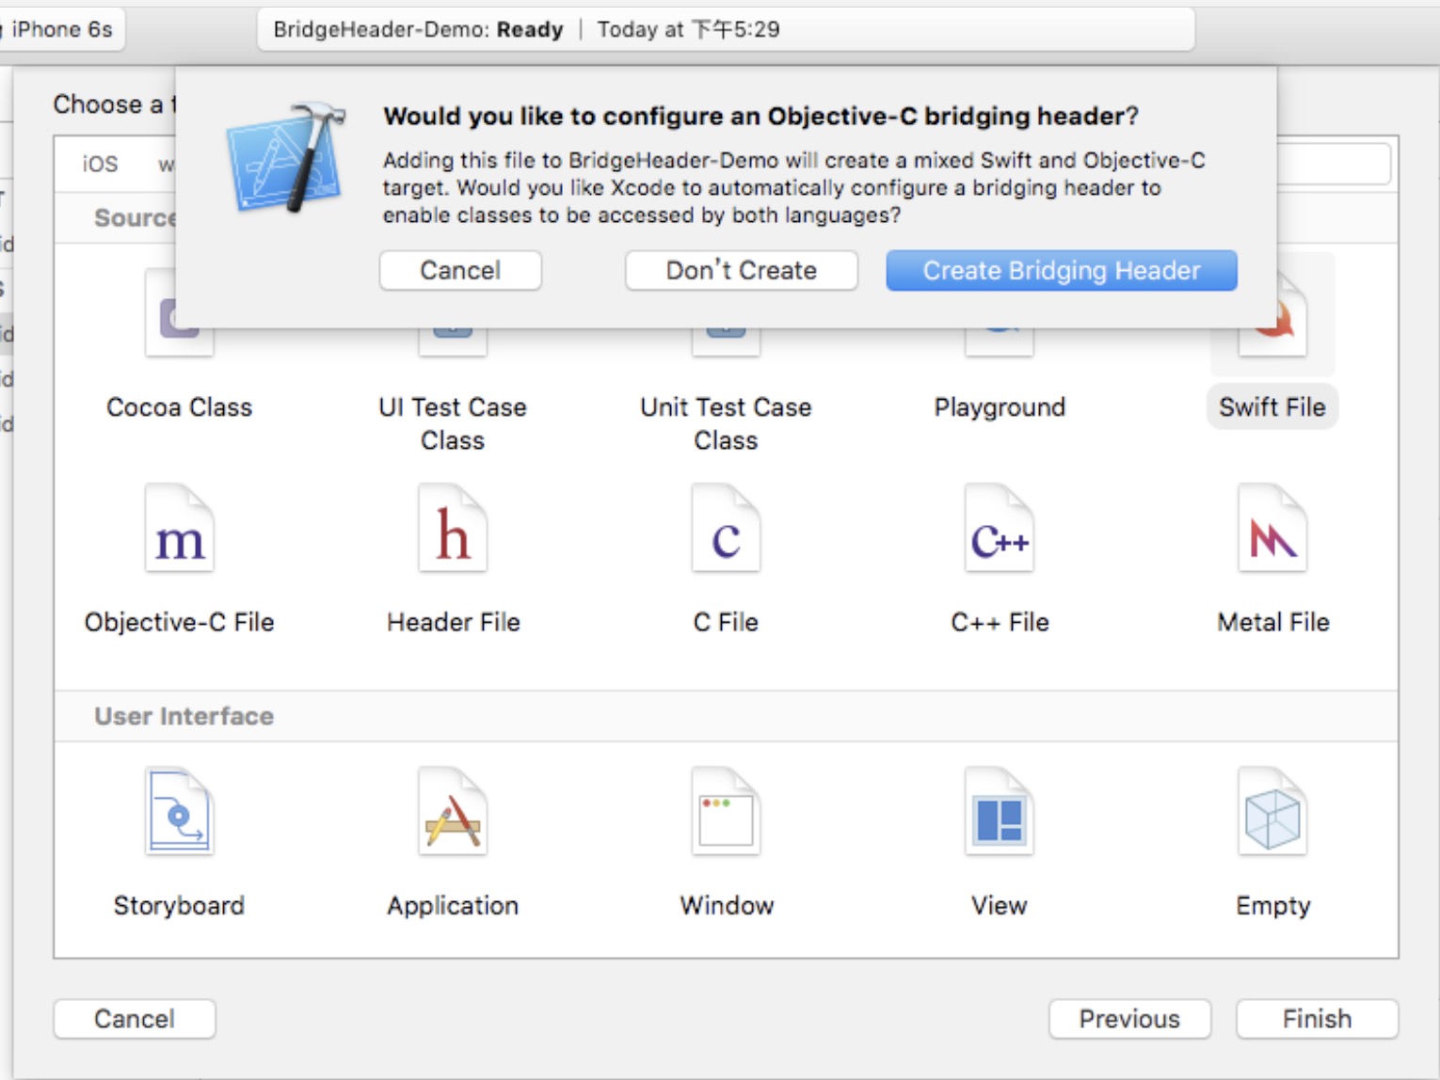Click the BridgeHeader-Demo Ready status bar
The image size is (1440, 1080).
[726, 29]
